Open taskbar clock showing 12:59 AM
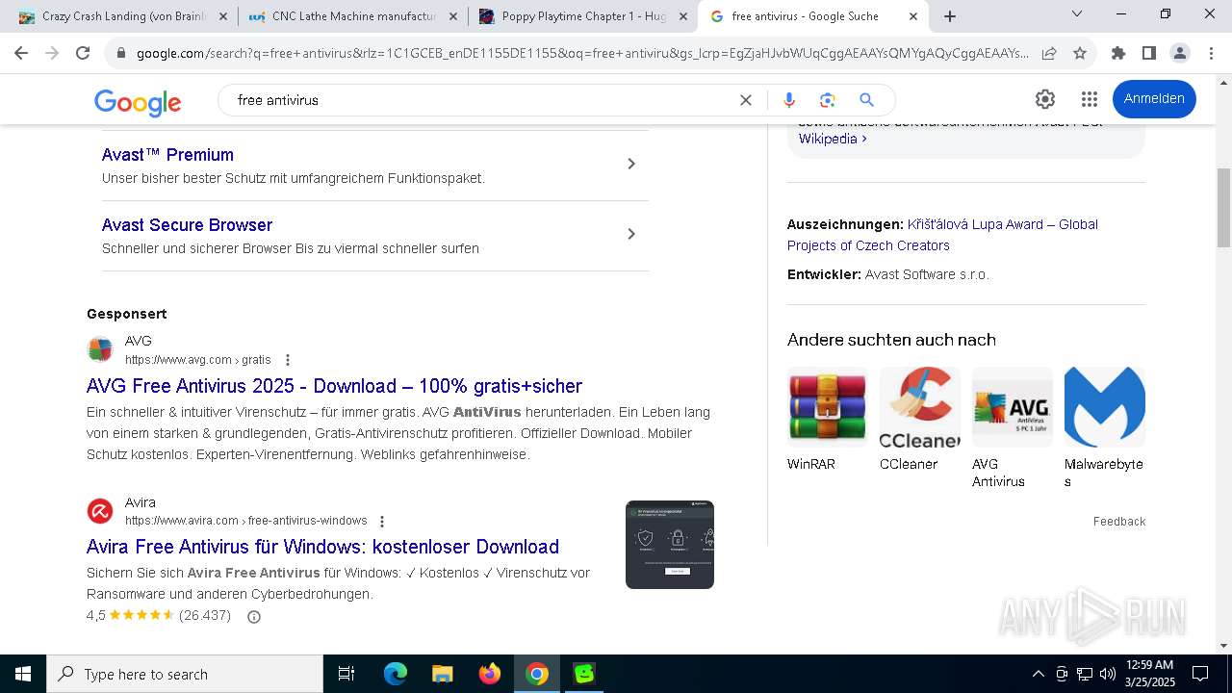The image size is (1232, 693). (x=1149, y=674)
